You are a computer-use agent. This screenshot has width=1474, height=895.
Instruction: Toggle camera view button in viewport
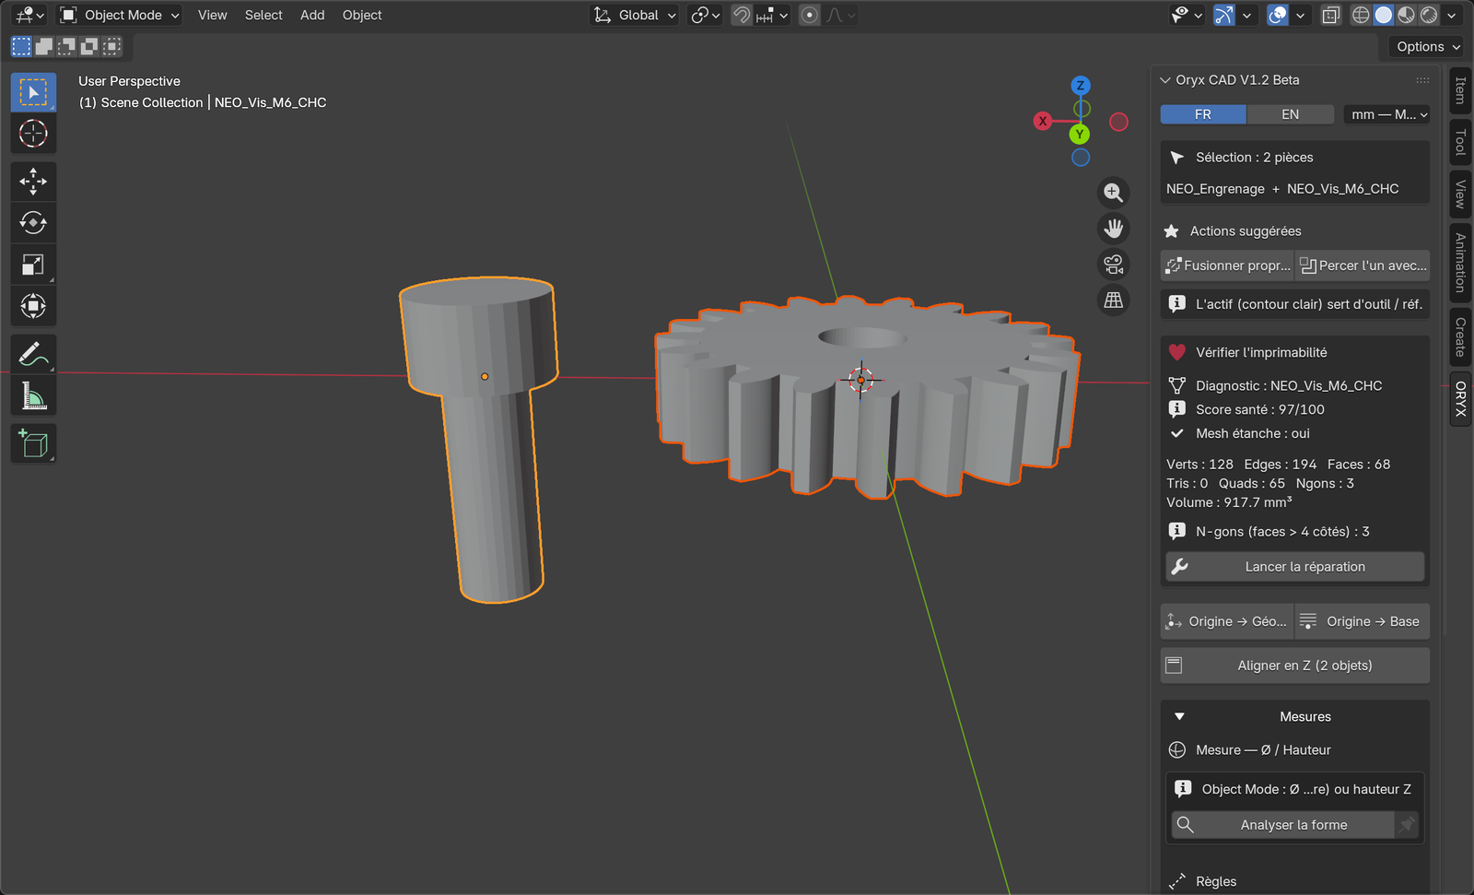click(1114, 265)
